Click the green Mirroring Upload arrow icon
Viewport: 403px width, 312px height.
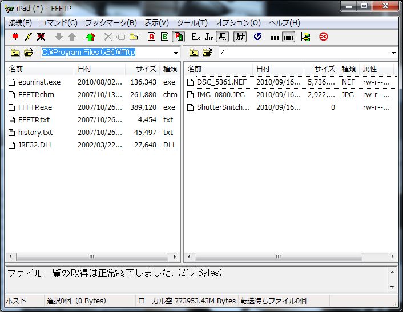coord(90,37)
